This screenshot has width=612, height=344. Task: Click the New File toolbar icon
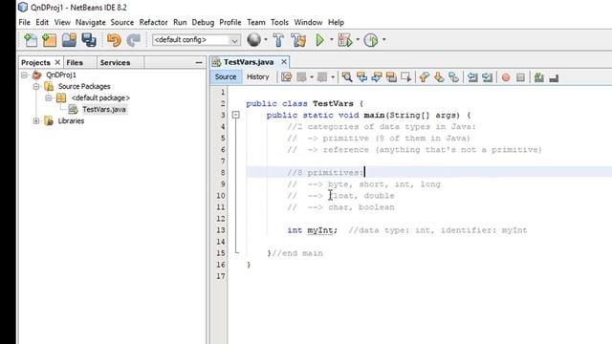click(x=31, y=40)
